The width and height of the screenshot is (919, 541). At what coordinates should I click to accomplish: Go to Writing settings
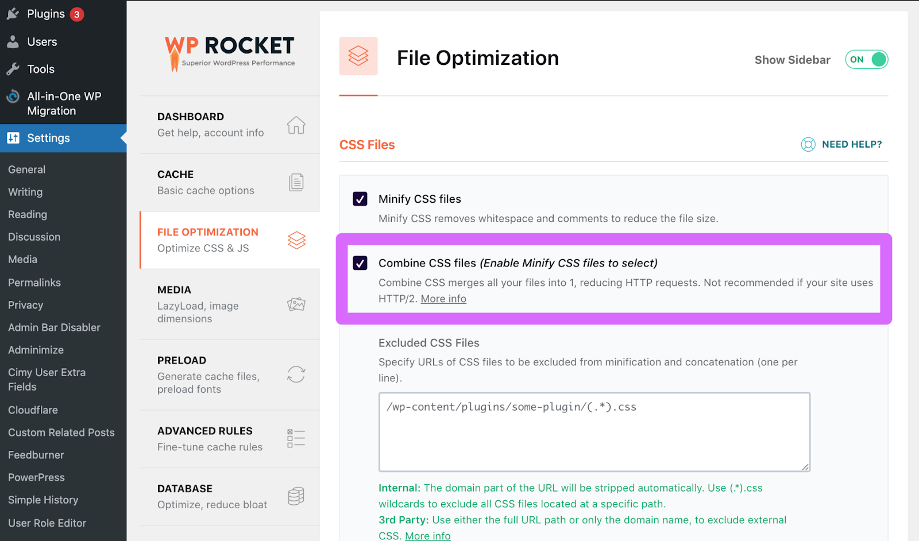click(x=25, y=192)
